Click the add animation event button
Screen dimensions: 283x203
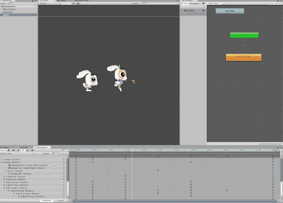click(x=66, y=153)
